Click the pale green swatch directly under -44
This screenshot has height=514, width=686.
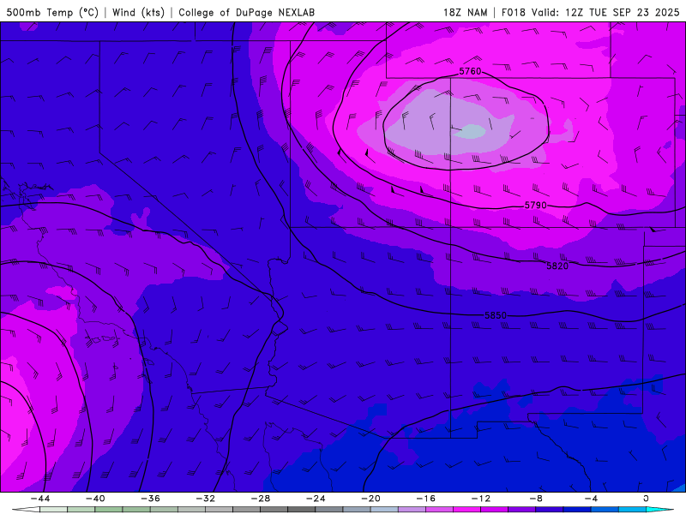[53, 510]
